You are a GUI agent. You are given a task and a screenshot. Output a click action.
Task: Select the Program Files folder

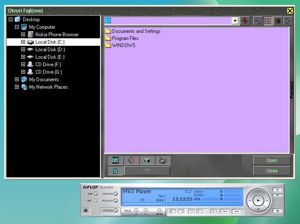tap(122, 38)
